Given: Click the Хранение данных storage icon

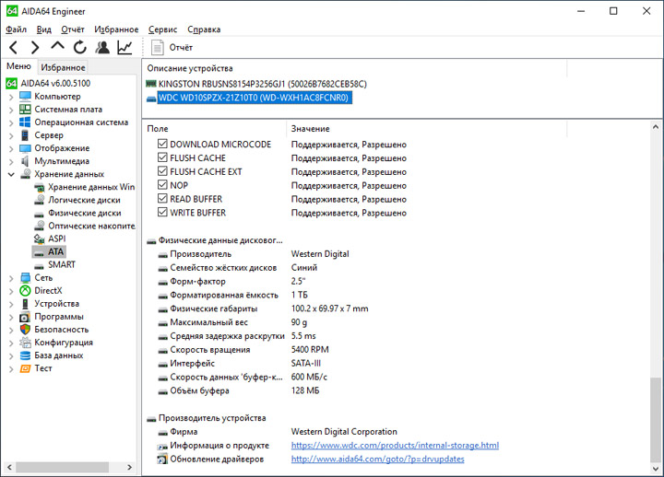Looking at the screenshot, I should coord(26,174).
